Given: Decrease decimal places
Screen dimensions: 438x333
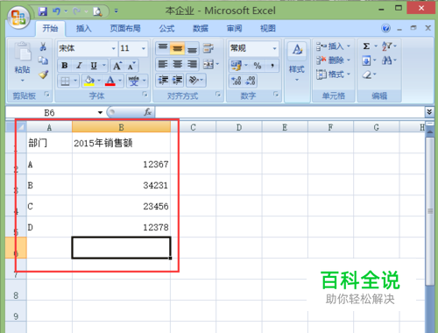Looking at the screenshot, I should pyautogui.click(x=251, y=81).
